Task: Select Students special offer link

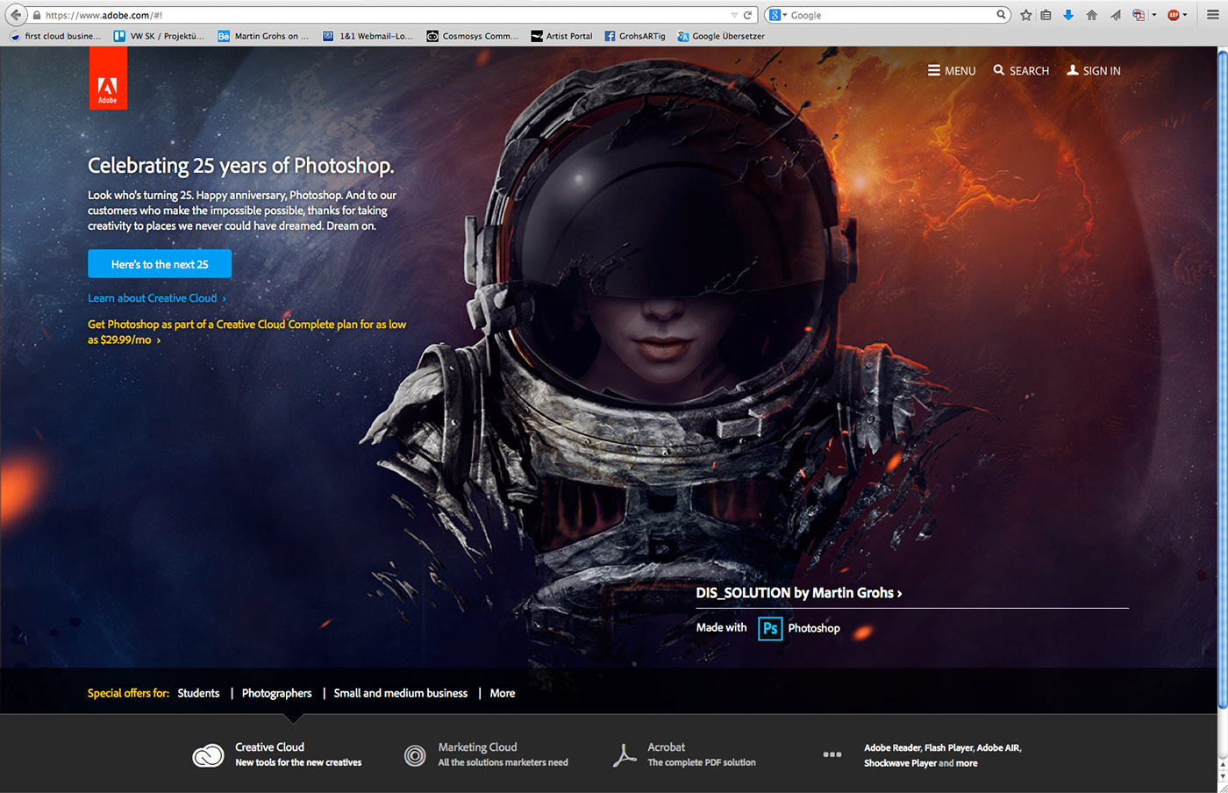Action: pos(198,693)
